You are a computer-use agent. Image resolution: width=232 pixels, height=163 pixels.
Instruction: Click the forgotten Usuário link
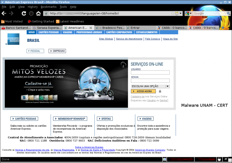(151, 101)
